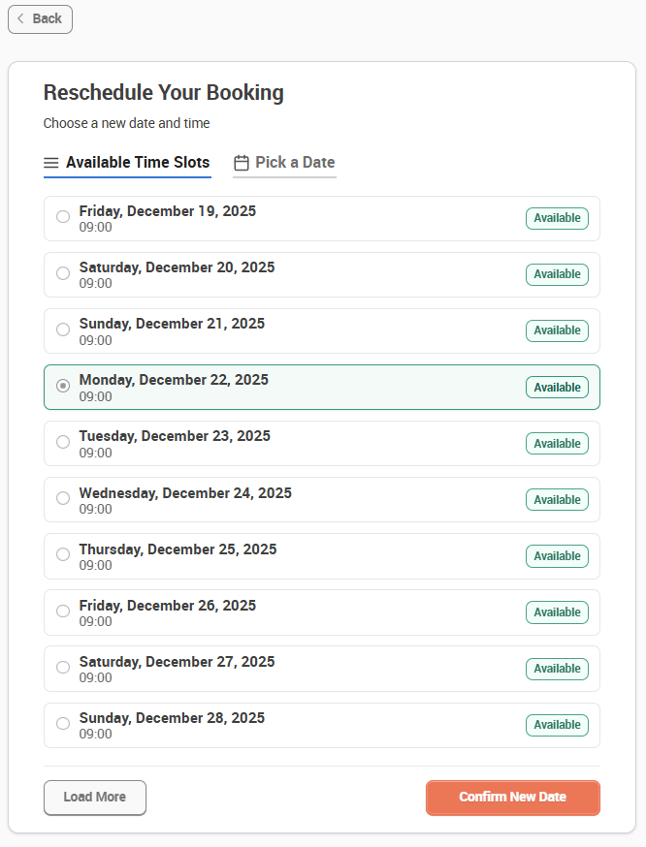Click Available badge on December 25 slot
Screen dimensions: 646x847
click(557, 556)
